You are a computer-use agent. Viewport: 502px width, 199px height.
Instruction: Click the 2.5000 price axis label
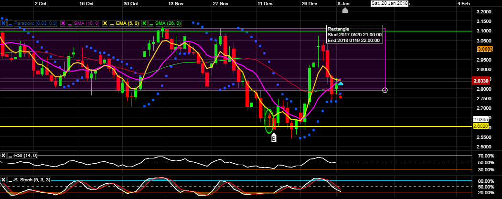click(x=484, y=147)
